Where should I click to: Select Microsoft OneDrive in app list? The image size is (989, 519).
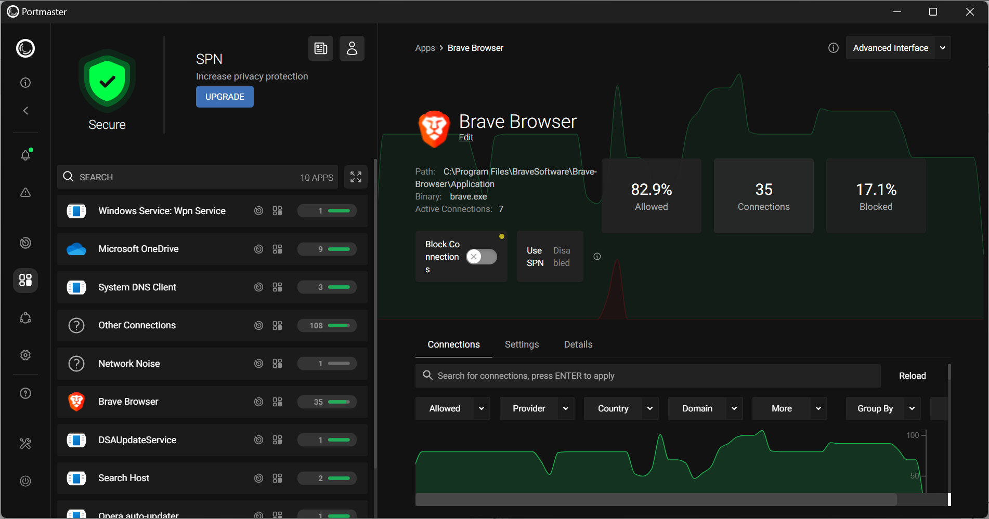[x=212, y=249]
